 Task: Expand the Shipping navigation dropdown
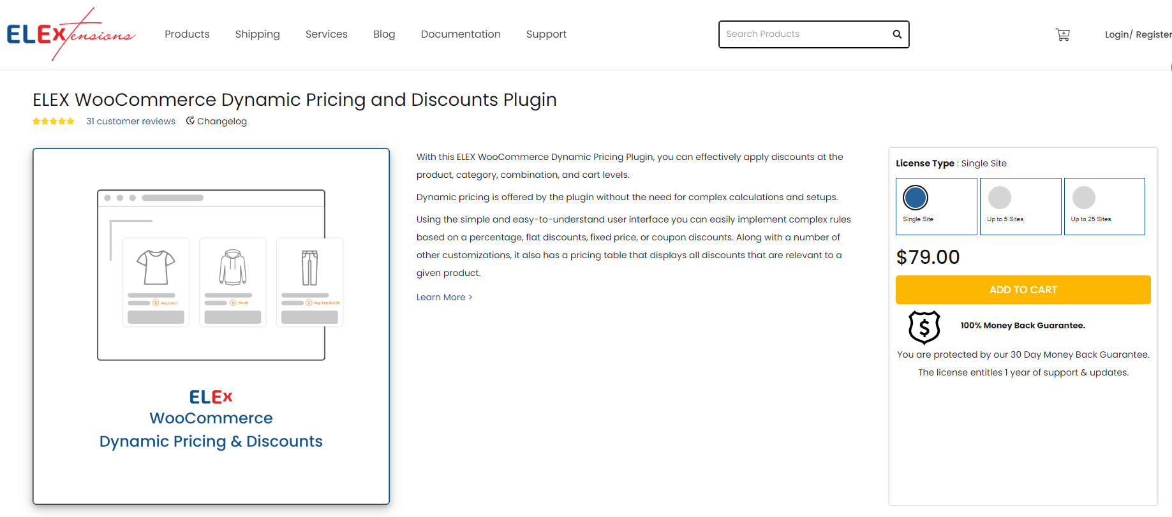pyautogui.click(x=257, y=34)
